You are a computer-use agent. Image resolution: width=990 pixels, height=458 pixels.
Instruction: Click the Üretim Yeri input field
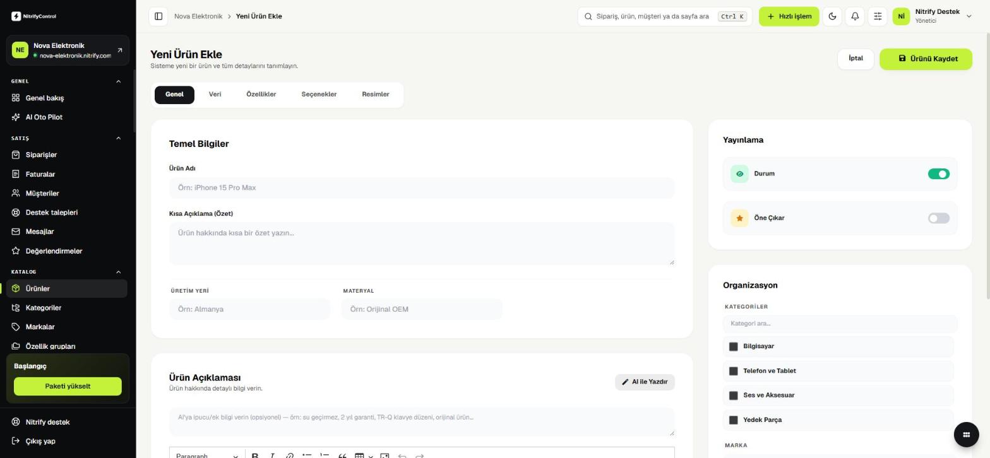tap(249, 309)
